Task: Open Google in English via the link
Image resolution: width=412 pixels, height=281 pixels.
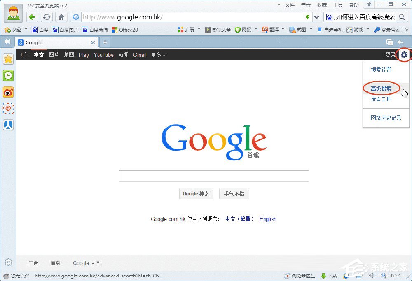Action: point(268,219)
